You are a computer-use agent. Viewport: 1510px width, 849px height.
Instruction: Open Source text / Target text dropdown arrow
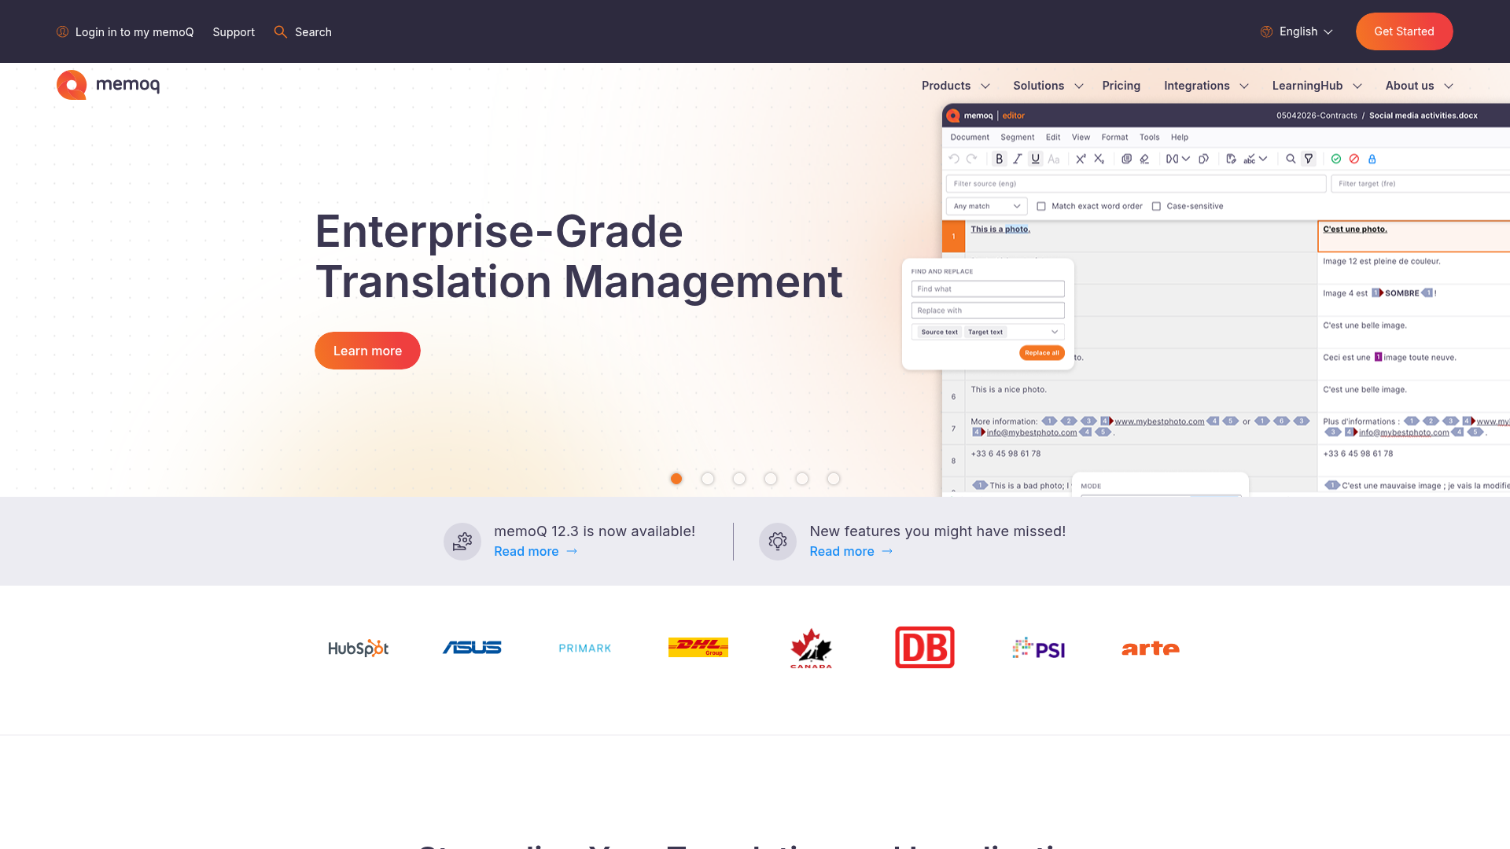pos(1055,332)
